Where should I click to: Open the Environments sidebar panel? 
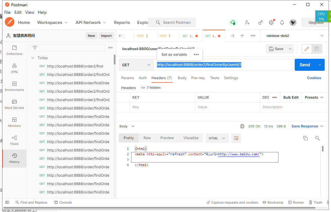(x=14, y=86)
